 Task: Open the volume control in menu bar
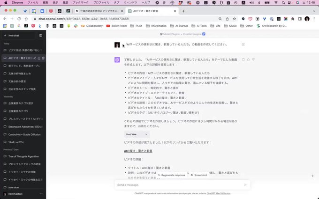click(251, 3)
